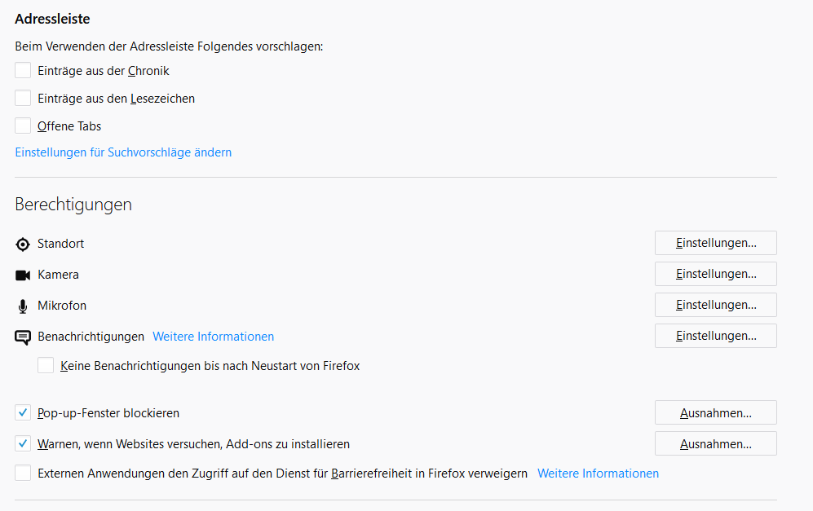813x511 pixels.
Task: Tick the Einträge aus den Lesezeichen checkbox
Action: (23, 98)
